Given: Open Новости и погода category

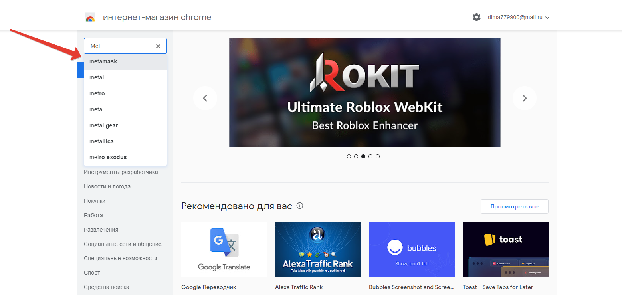Looking at the screenshot, I should (x=107, y=186).
